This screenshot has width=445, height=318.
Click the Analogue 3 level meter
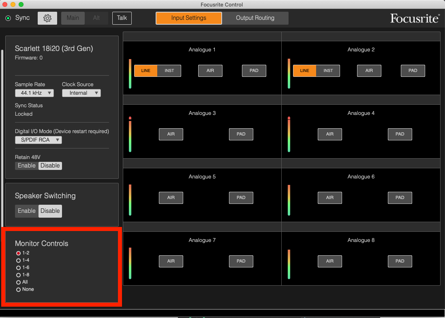coord(130,134)
